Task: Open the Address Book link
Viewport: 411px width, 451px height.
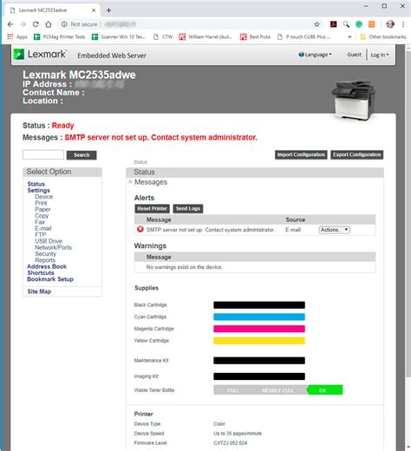Action: (x=47, y=266)
